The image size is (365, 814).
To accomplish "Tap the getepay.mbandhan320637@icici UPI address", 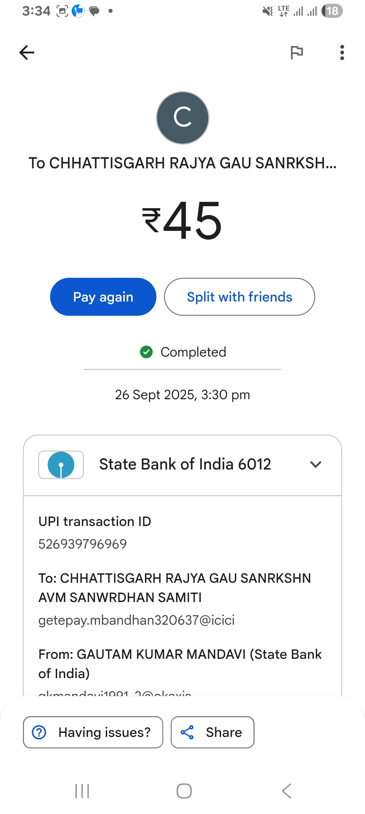I will pyautogui.click(x=136, y=620).
